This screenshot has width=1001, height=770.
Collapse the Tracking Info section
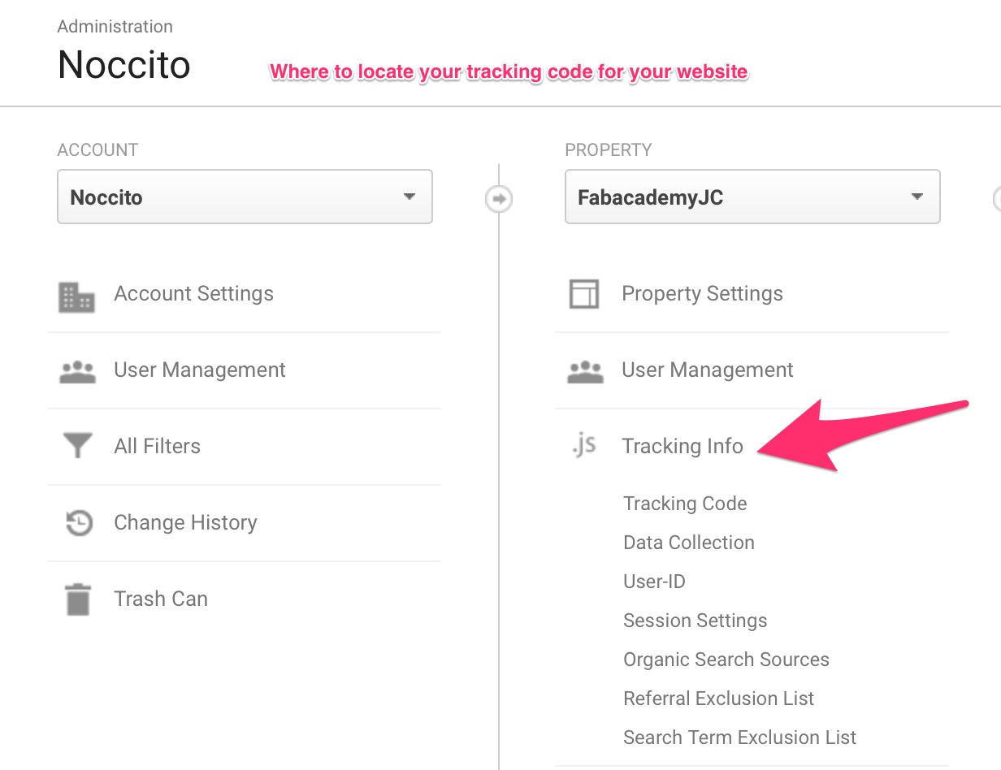[682, 446]
